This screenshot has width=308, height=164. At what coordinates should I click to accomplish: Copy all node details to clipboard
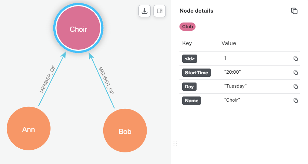(x=294, y=11)
